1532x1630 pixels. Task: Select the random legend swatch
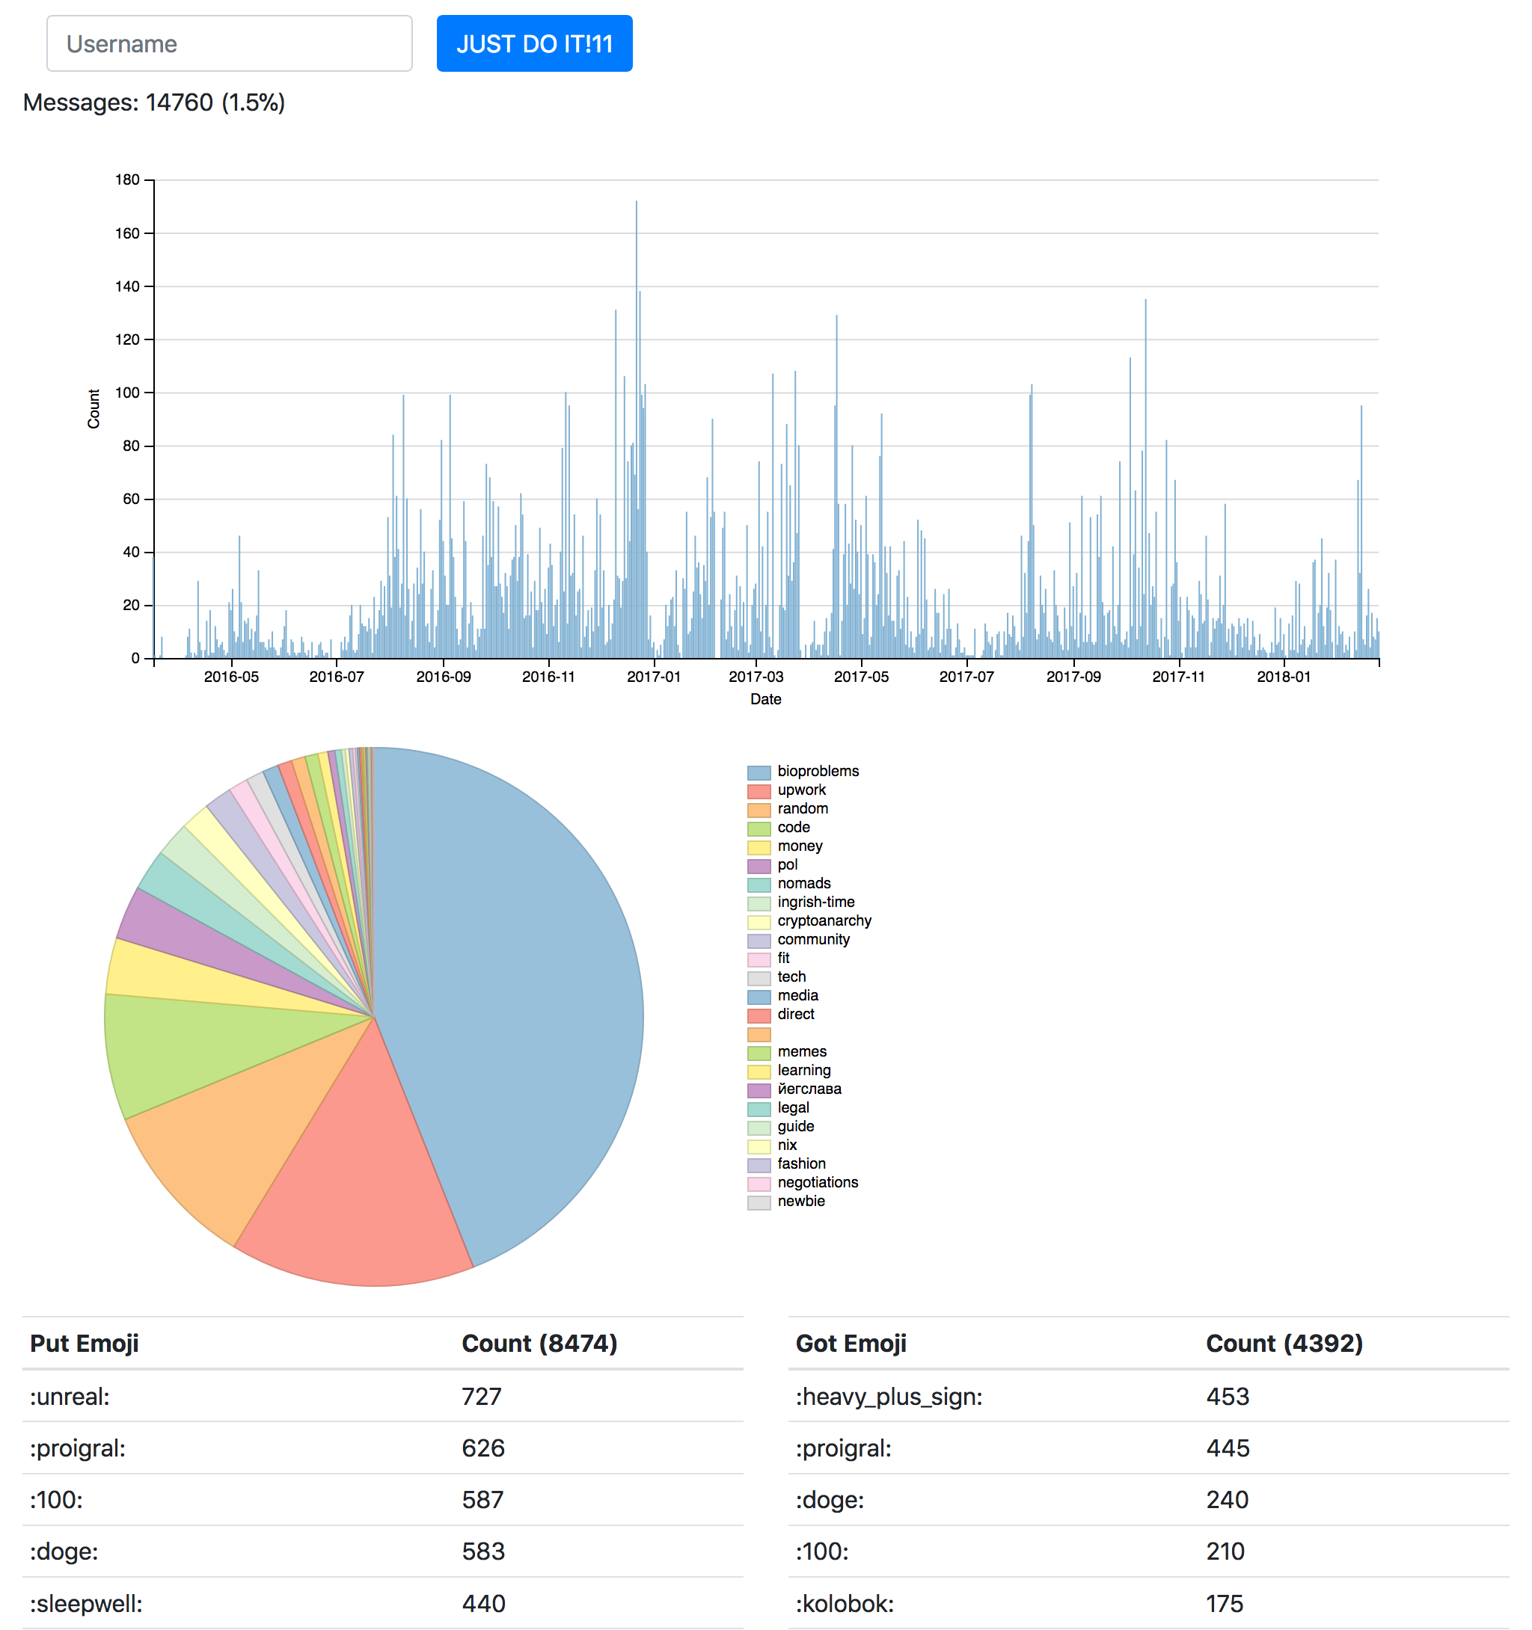point(759,810)
